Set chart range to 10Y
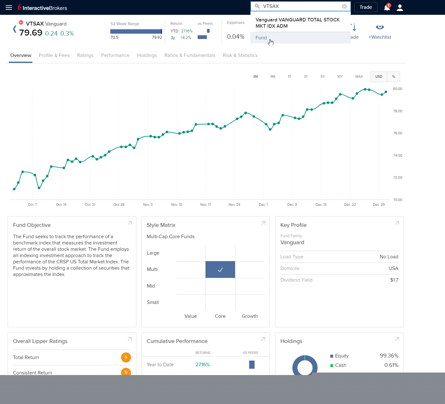The image size is (445, 404). pos(340,77)
